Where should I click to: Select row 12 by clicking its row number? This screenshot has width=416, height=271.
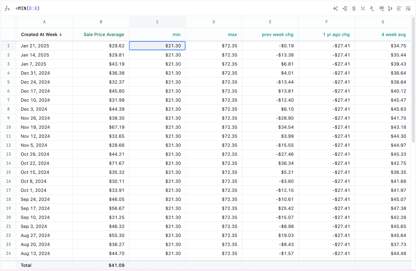coord(8,145)
